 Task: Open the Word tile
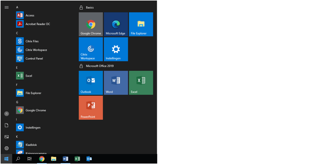(116, 83)
